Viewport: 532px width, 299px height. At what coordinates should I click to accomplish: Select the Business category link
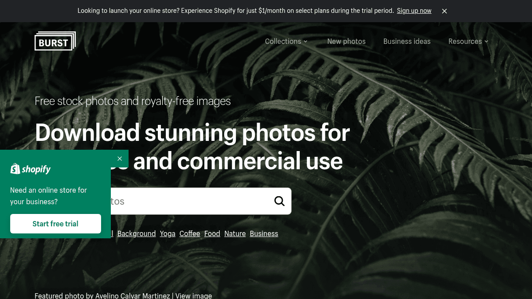[x=264, y=233]
